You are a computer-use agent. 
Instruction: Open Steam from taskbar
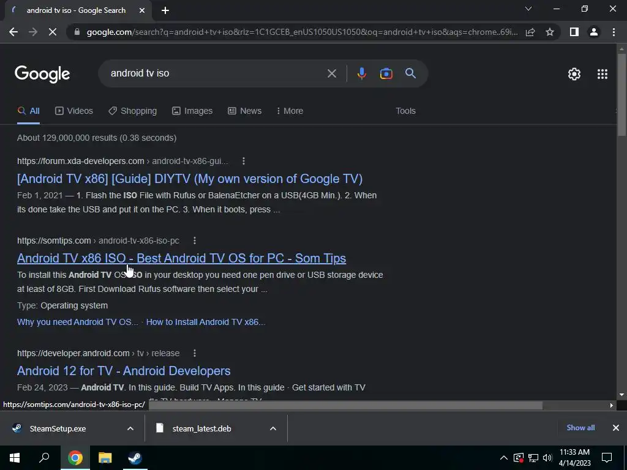click(135, 458)
